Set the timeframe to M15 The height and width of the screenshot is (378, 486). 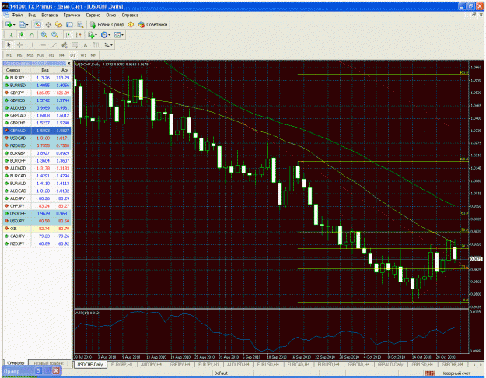coord(30,55)
